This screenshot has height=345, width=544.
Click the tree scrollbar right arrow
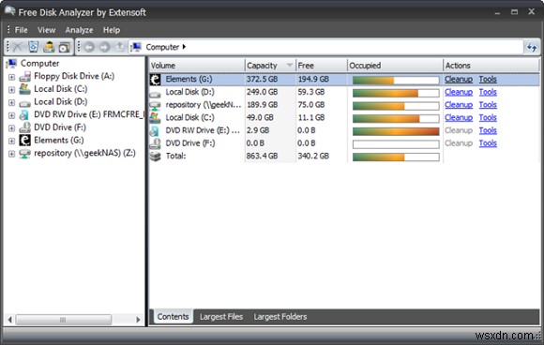(138, 320)
